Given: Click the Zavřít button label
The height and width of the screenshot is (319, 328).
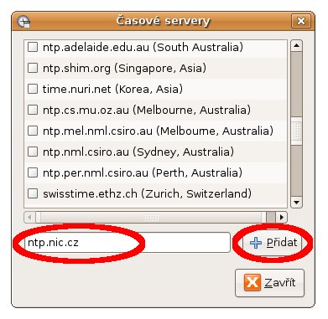Looking at the screenshot, I should coord(280,283).
